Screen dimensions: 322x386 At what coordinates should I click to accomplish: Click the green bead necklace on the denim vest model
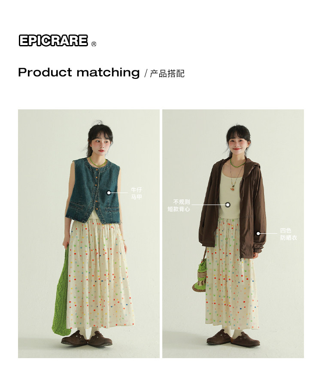point(98,163)
